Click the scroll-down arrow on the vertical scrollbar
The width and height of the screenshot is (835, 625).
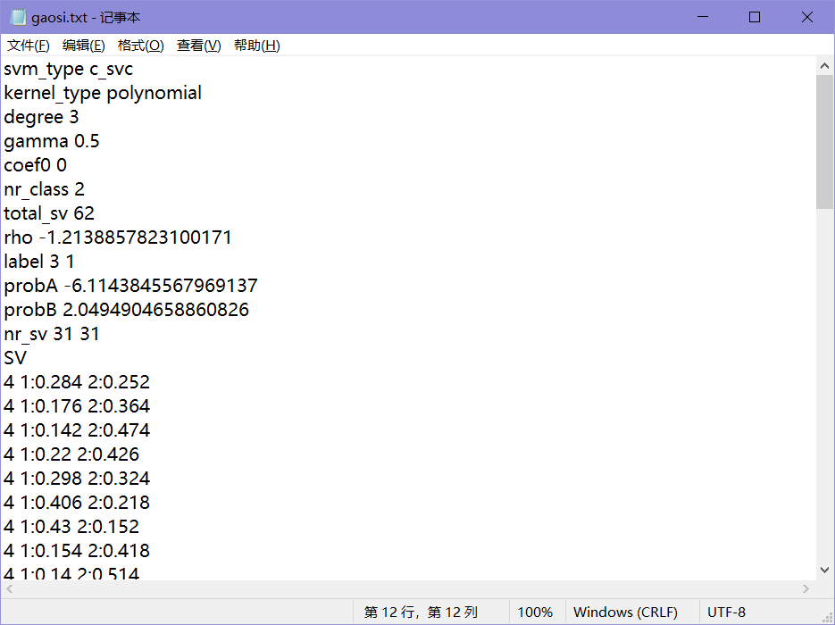[824, 569]
